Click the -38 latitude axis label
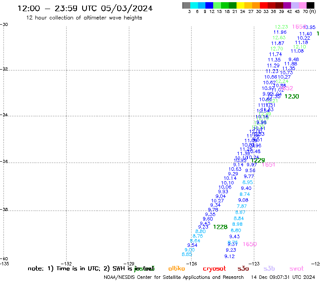 pos(4,210)
